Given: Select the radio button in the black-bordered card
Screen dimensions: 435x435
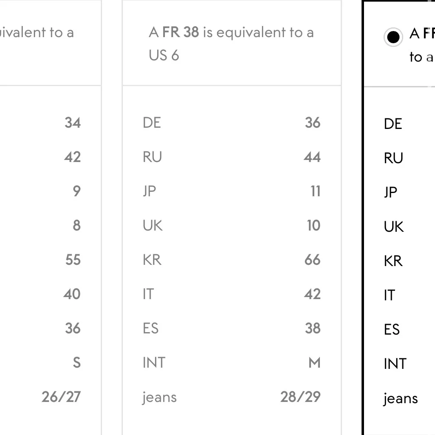Looking at the screenshot, I should pyautogui.click(x=393, y=38).
